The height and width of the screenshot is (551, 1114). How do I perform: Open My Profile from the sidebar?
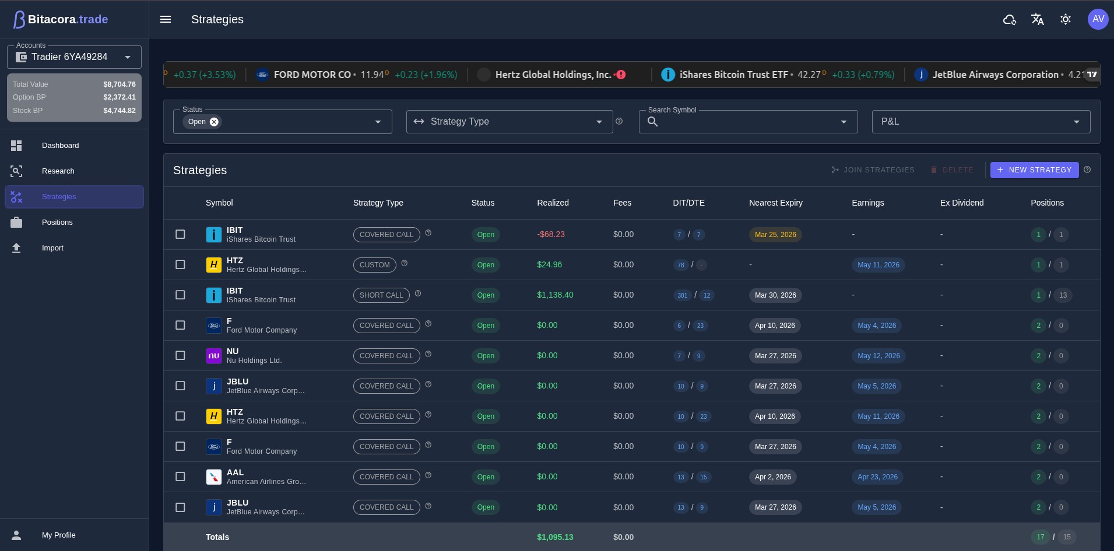pyautogui.click(x=58, y=535)
